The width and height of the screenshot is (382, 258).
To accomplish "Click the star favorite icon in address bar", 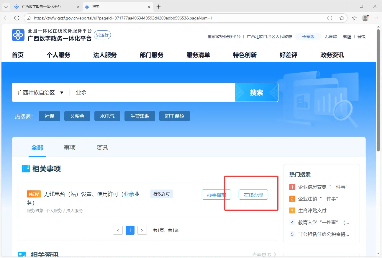I will point(342,18).
